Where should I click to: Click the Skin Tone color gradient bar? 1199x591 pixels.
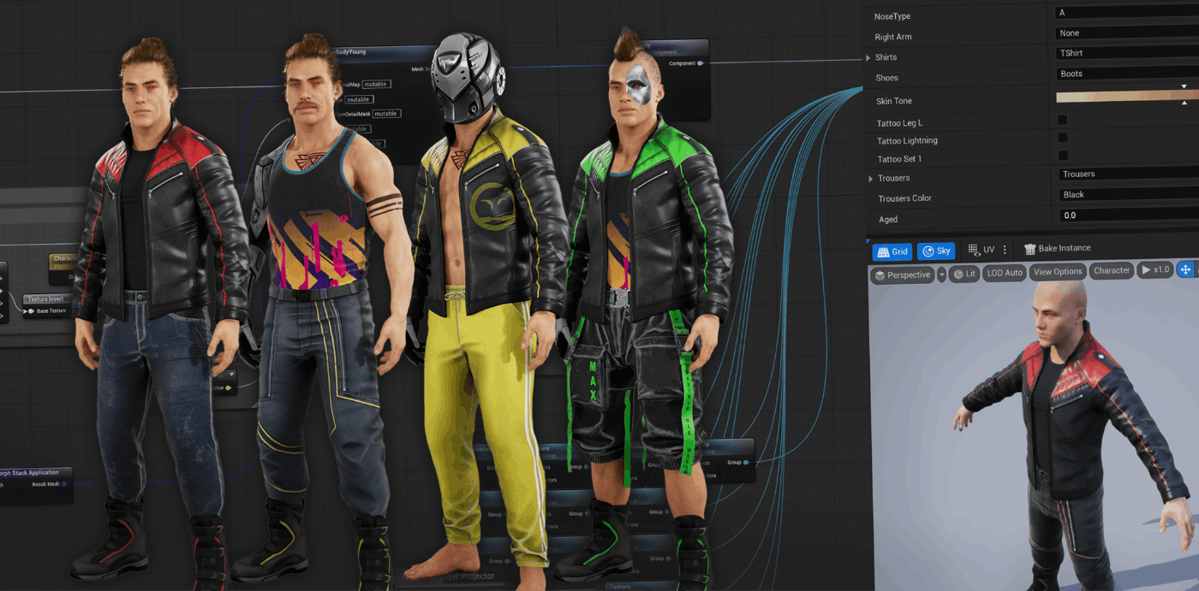point(1127,96)
